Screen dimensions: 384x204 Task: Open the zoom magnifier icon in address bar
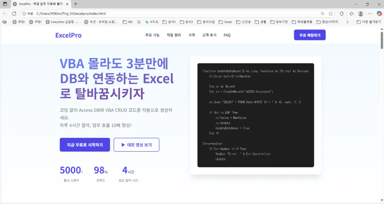tap(323, 13)
